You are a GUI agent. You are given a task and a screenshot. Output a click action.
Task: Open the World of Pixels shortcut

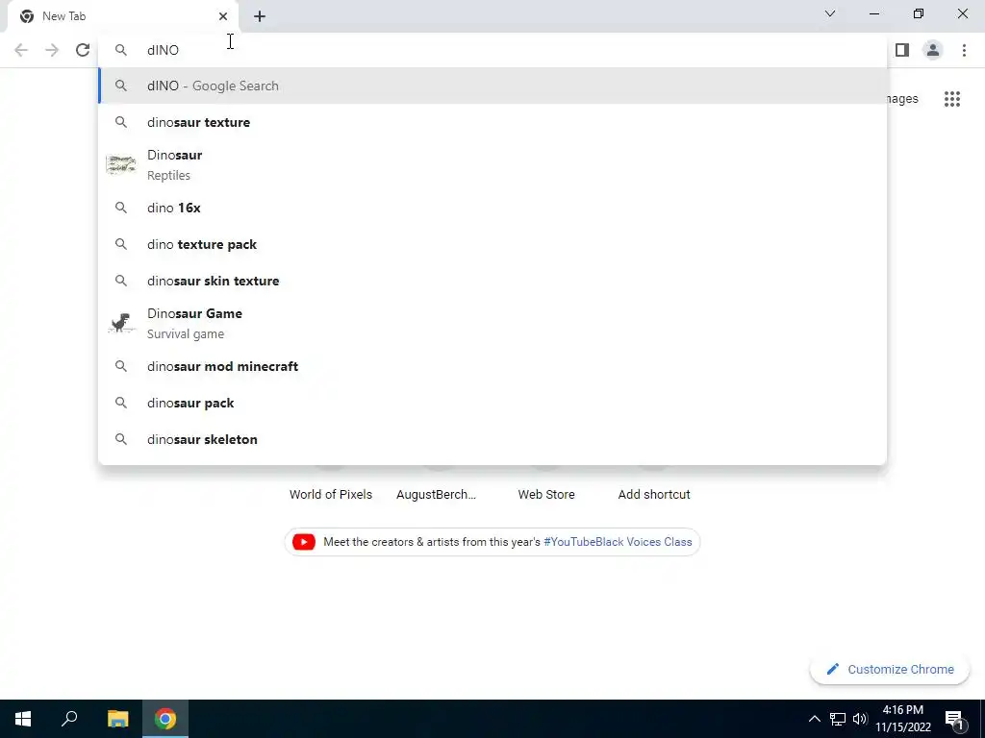pos(331,495)
